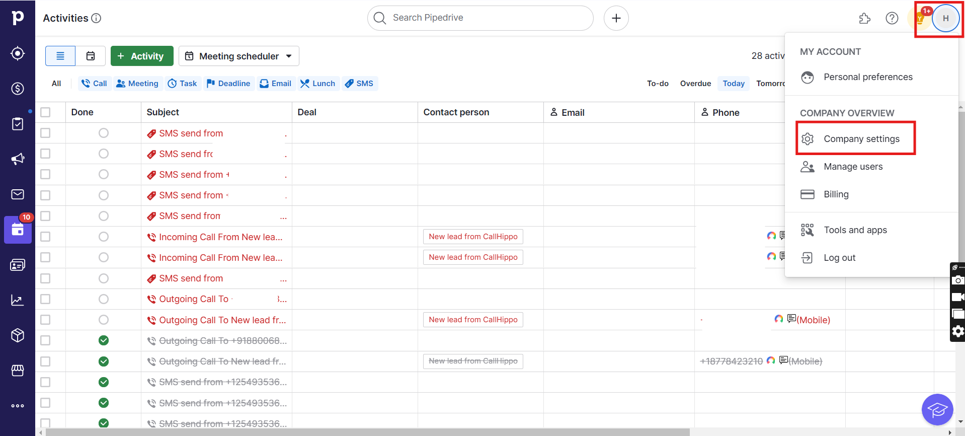Select the Overdue time filter

(696, 84)
